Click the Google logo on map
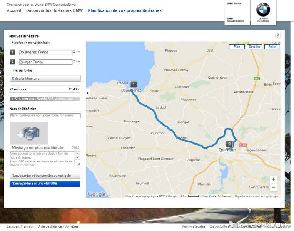This screenshot has width=294, height=231. [x=97, y=194]
